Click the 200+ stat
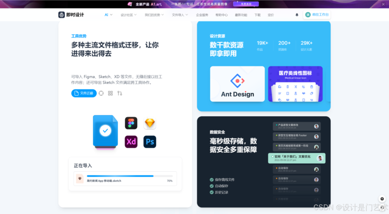The height and width of the screenshot is (214, 389). [x=284, y=43]
